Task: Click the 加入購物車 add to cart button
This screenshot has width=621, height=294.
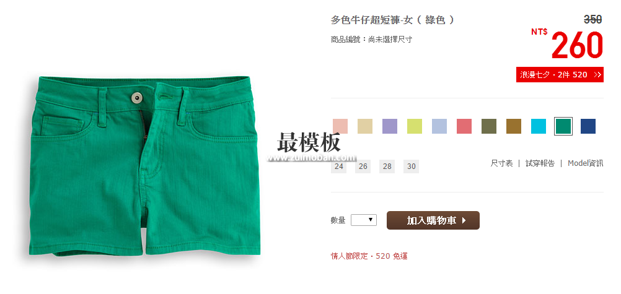Action: [x=433, y=220]
